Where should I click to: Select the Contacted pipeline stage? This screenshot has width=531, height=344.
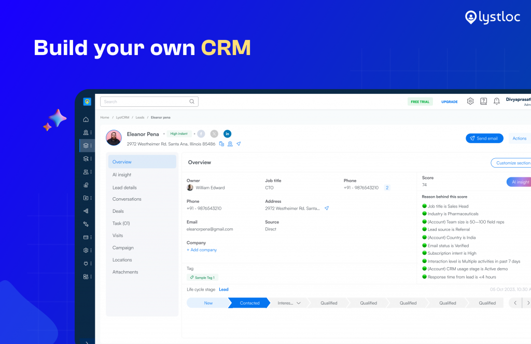point(249,303)
